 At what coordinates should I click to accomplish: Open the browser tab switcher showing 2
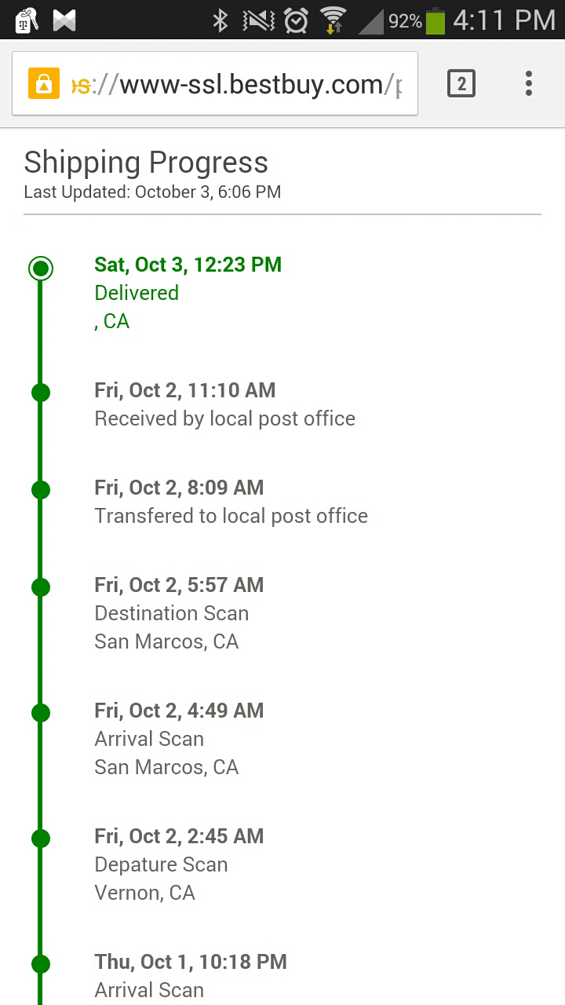click(x=461, y=83)
